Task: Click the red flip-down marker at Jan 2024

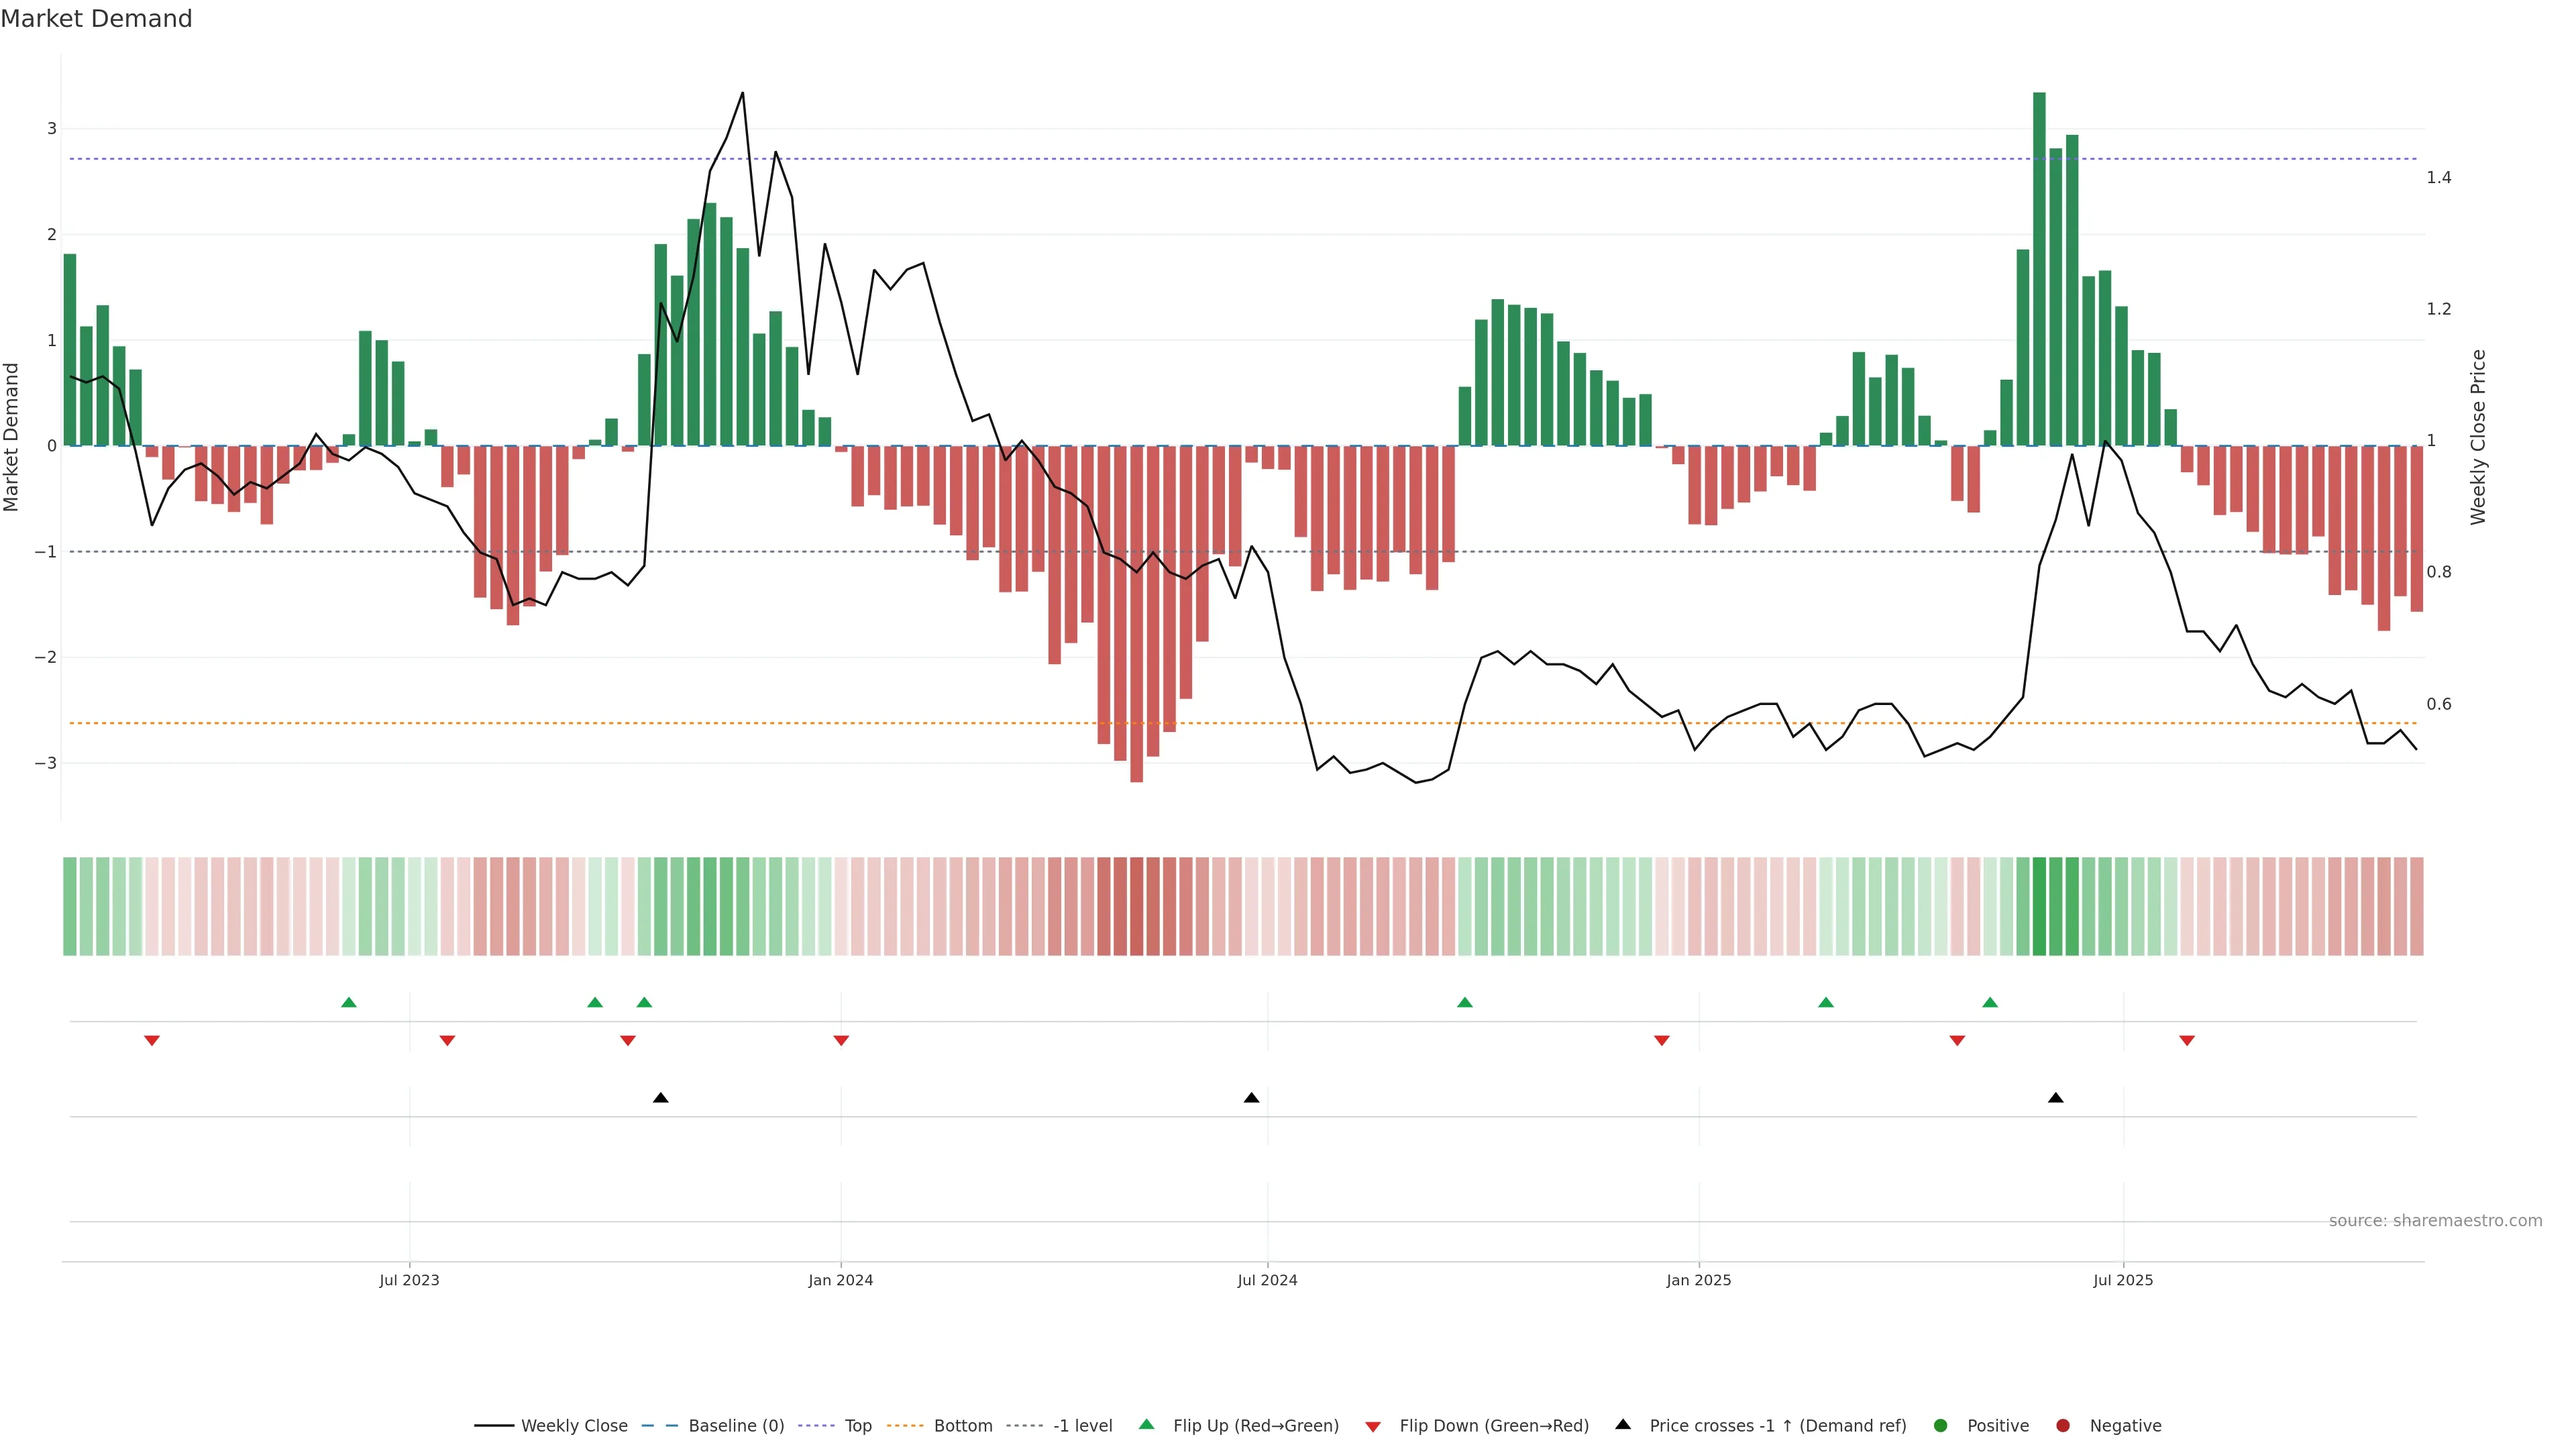Action: point(841,1041)
